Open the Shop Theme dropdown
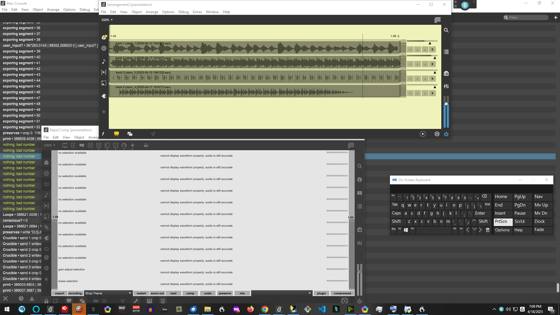 point(108,293)
